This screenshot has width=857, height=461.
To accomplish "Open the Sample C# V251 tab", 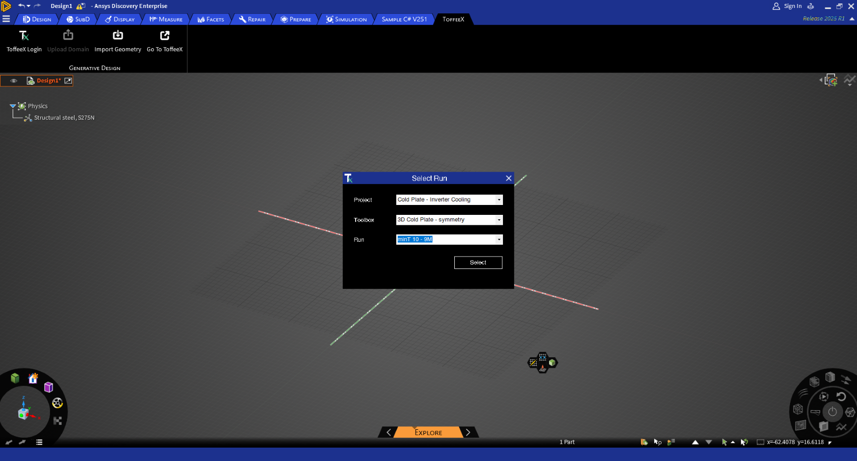I will (404, 19).
